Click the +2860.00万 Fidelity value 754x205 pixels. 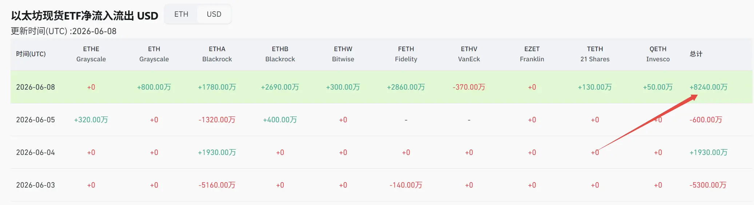(406, 87)
